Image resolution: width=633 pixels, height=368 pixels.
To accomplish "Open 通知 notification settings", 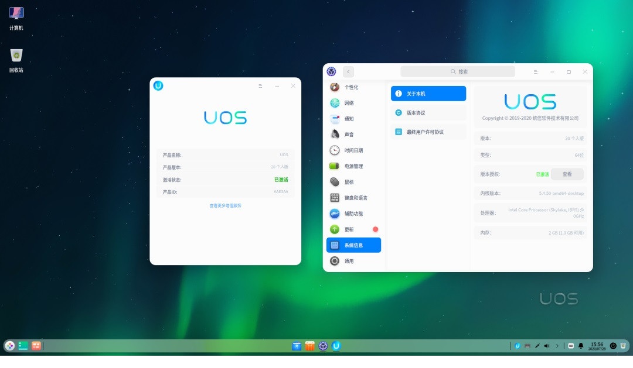I will coord(353,119).
